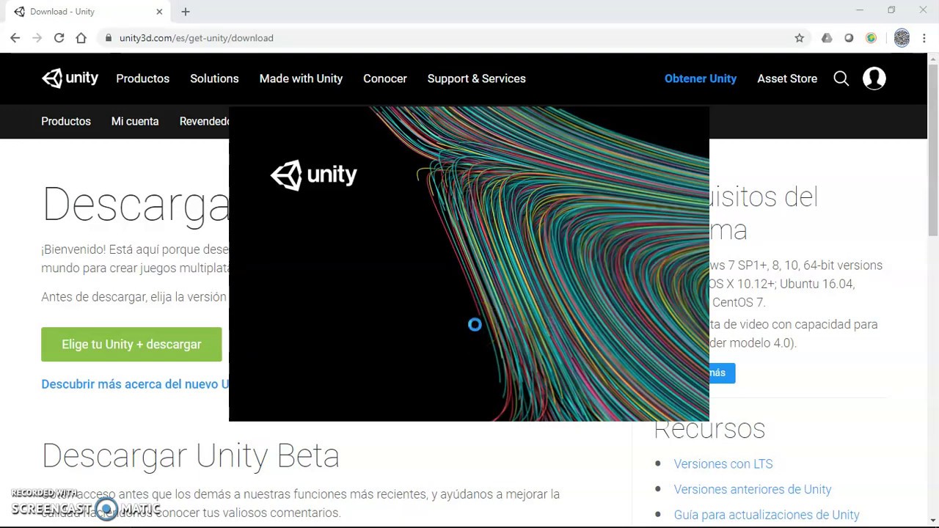Open the Asset Store link

787,78
